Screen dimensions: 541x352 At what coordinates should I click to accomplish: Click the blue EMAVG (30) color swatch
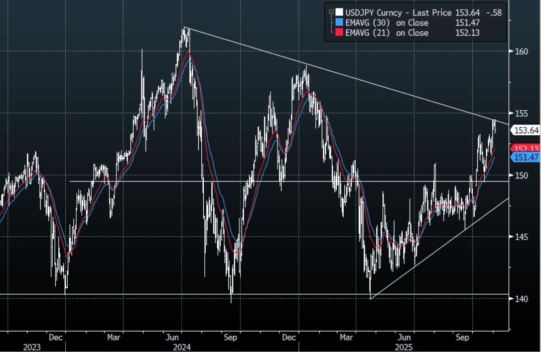[339, 23]
